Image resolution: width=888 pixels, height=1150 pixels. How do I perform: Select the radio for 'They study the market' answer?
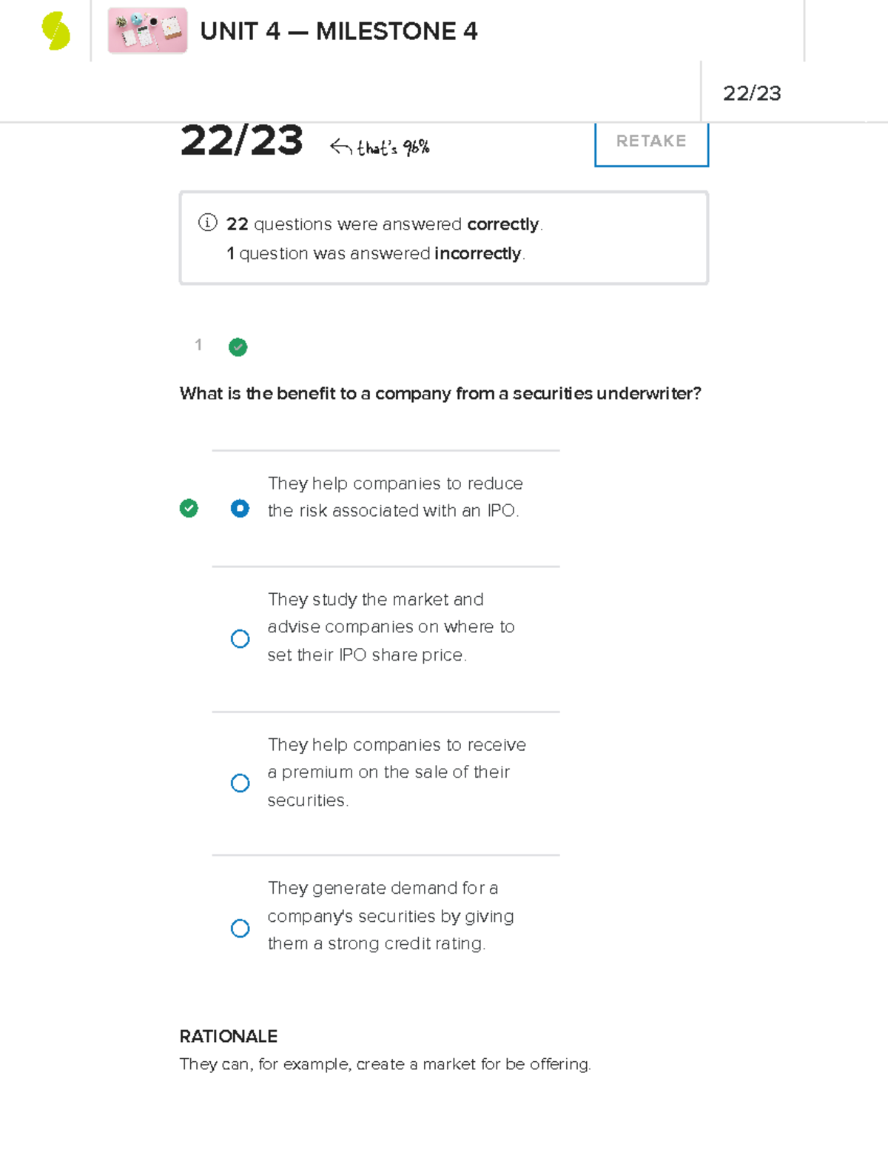240,638
